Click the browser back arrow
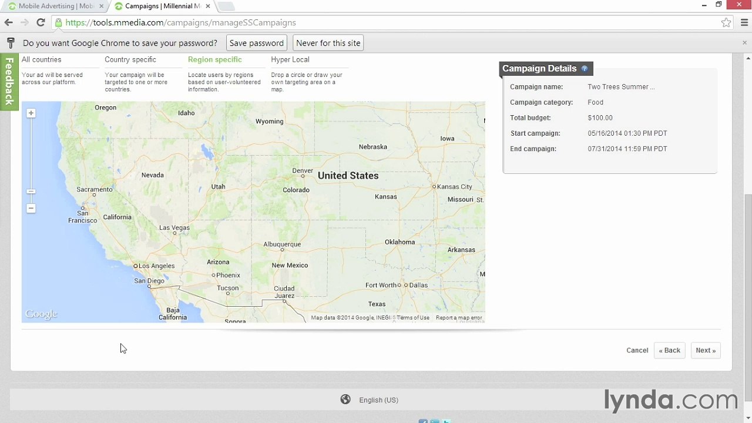Viewport: 752px width, 423px height. coord(8,22)
